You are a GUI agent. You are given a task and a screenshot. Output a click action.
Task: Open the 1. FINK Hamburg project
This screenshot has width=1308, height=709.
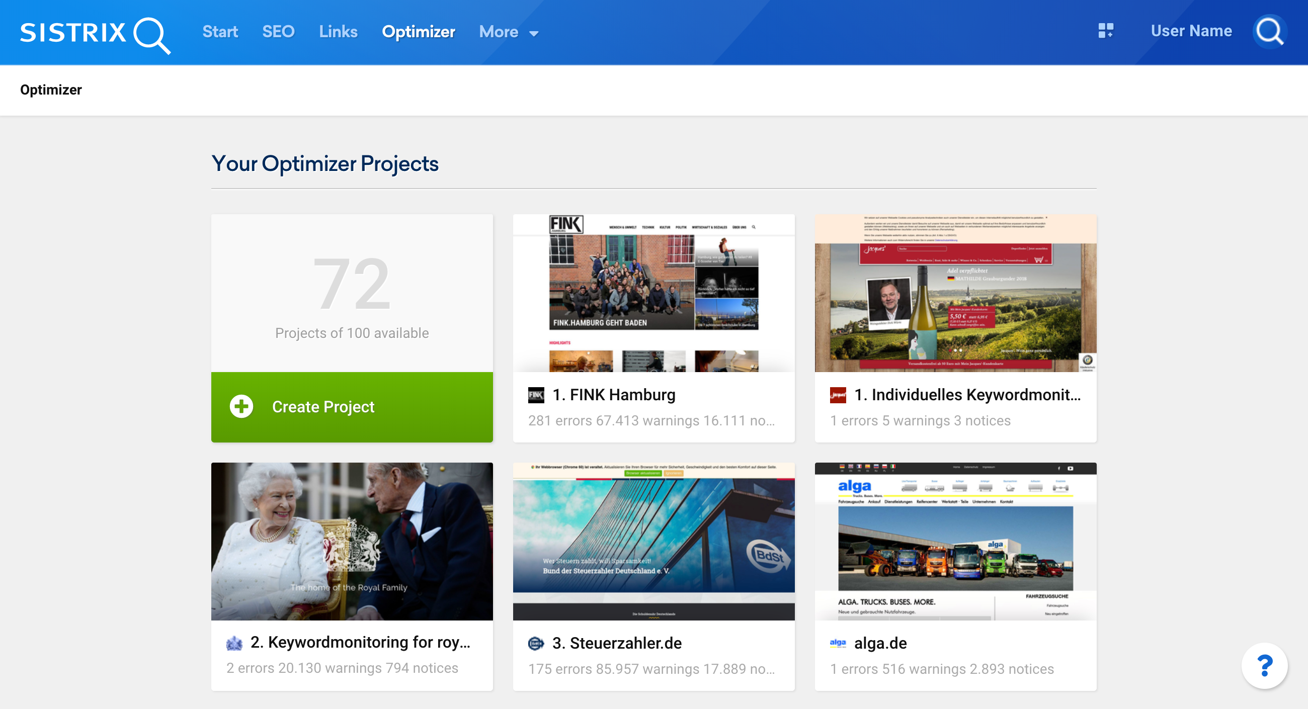pos(613,394)
